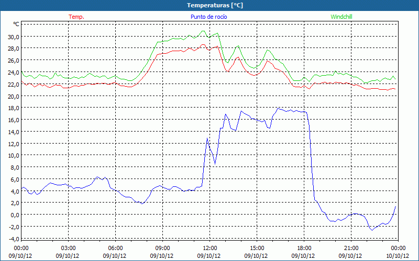Click the '12,0' y-axis value
This screenshot has width=419, height=261.
pos(14,144)
